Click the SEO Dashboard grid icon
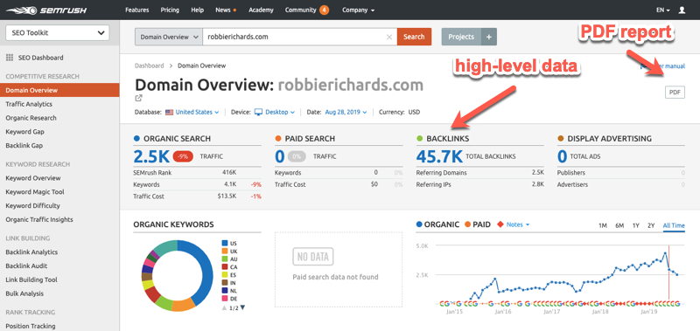This screenshot has height=331, width=700. click(10, 58)
